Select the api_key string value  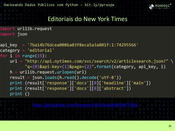click(x=83, y=45)
